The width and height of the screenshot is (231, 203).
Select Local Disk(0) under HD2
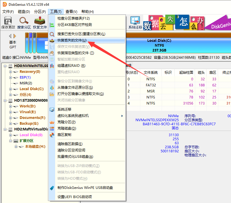tap(31, 135)
